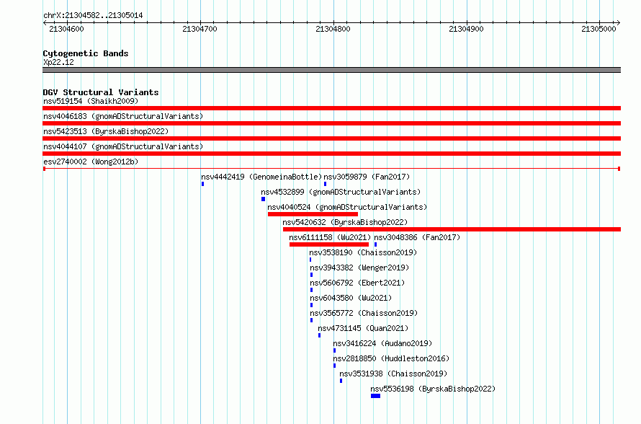Open nsv5606792 (Ebert2021) label
This screenshot has width=641, height=424.
tap(357, 283)
